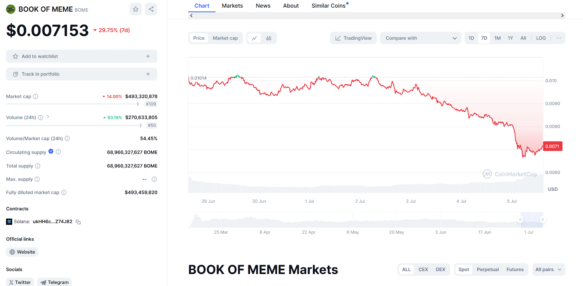The image size is (583, 286).
Task: Toggle LOG scale on chart
Action: pos(541,38)
